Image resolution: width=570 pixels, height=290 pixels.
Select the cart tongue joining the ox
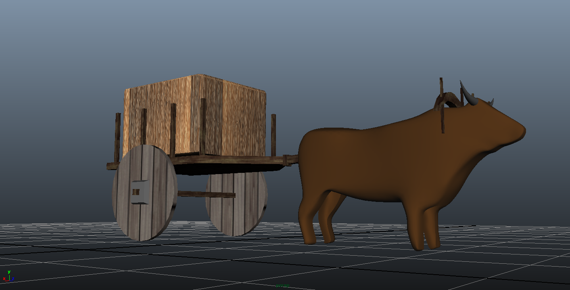tap(290, 159)
